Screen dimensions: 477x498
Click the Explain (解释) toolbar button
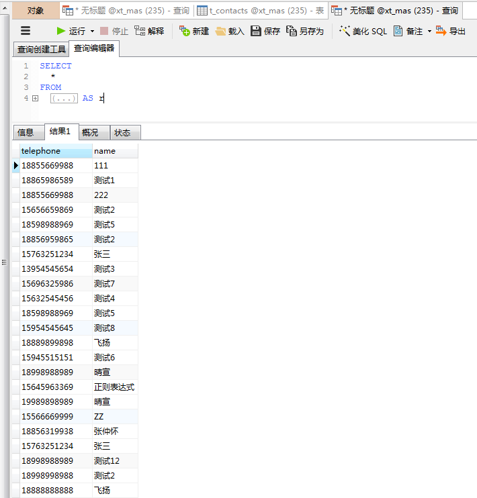(149, 31)
